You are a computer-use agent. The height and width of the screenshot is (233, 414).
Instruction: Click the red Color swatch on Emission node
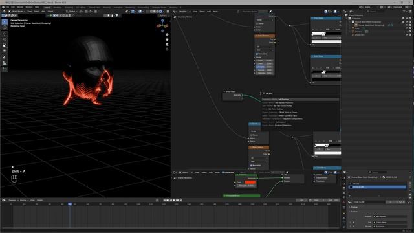point(250,183)
